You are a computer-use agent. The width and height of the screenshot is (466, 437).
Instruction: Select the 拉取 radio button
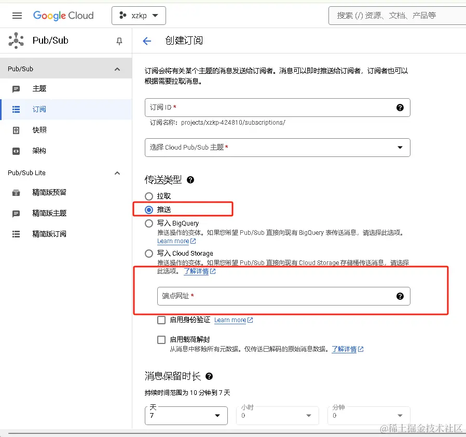pyautogui.click(x=149, y=196)
